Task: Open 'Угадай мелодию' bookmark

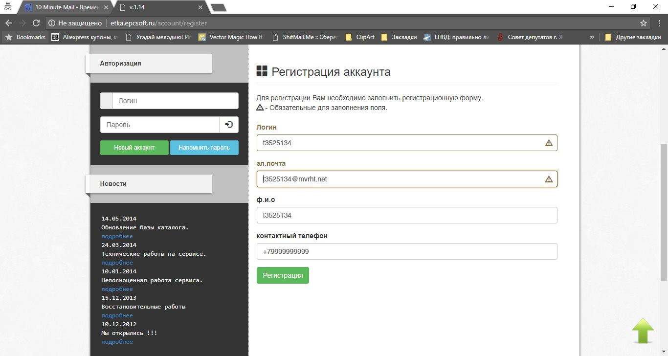Action: 158,37
